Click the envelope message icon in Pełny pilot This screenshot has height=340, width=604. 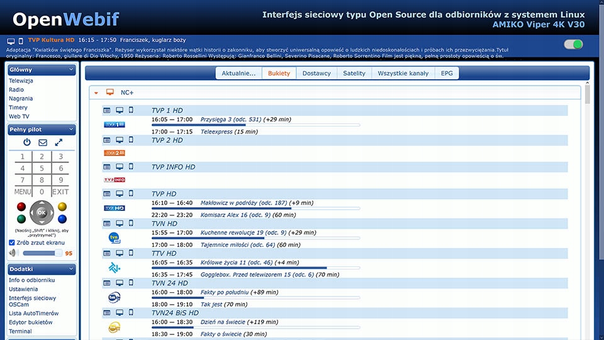(43, 142)
